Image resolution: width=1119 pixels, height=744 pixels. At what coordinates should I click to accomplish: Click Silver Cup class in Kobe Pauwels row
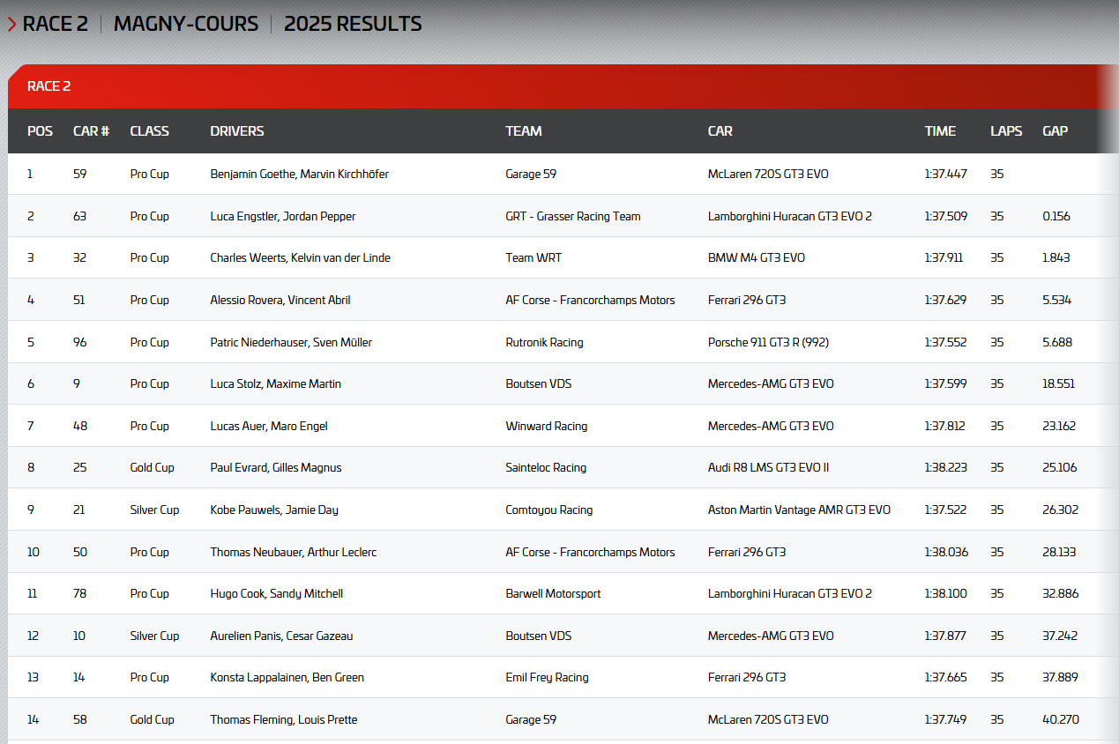tap(154, 510)
